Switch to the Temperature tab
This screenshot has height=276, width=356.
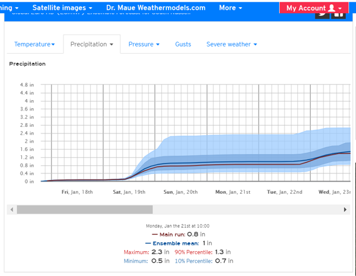click(x=34, y=44)
